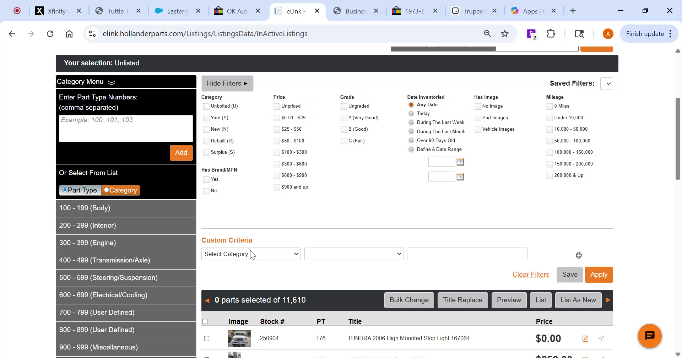Open the Select Category dropdown
This screenshot has height=358, width=682.
251,254
